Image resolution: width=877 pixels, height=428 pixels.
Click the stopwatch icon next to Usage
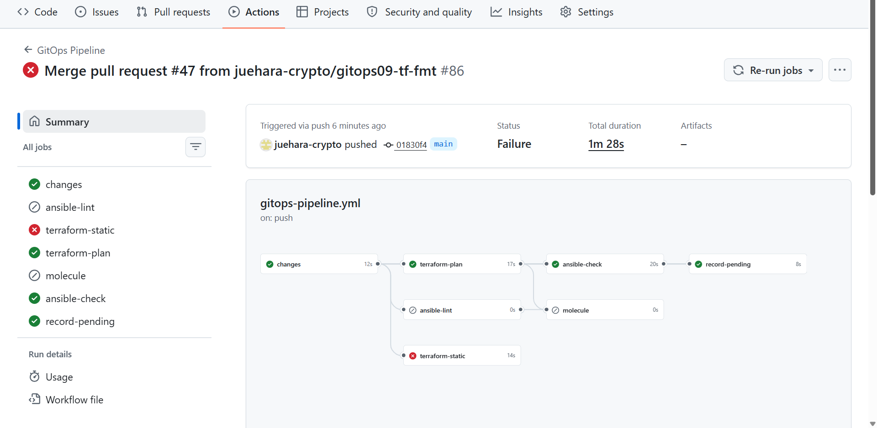34,376
